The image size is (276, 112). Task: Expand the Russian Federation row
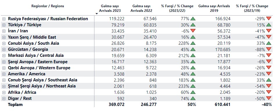click(x=4, y=19)
